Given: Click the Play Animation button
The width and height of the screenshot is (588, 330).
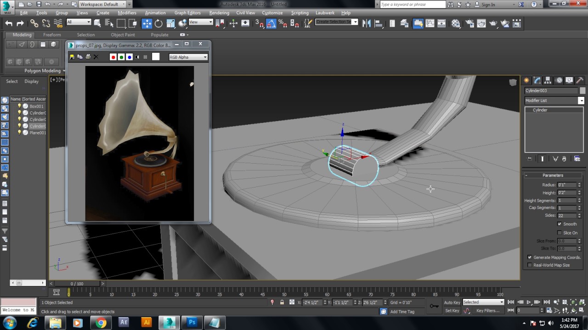Looking at the screenshot, I should pos(529,302).
